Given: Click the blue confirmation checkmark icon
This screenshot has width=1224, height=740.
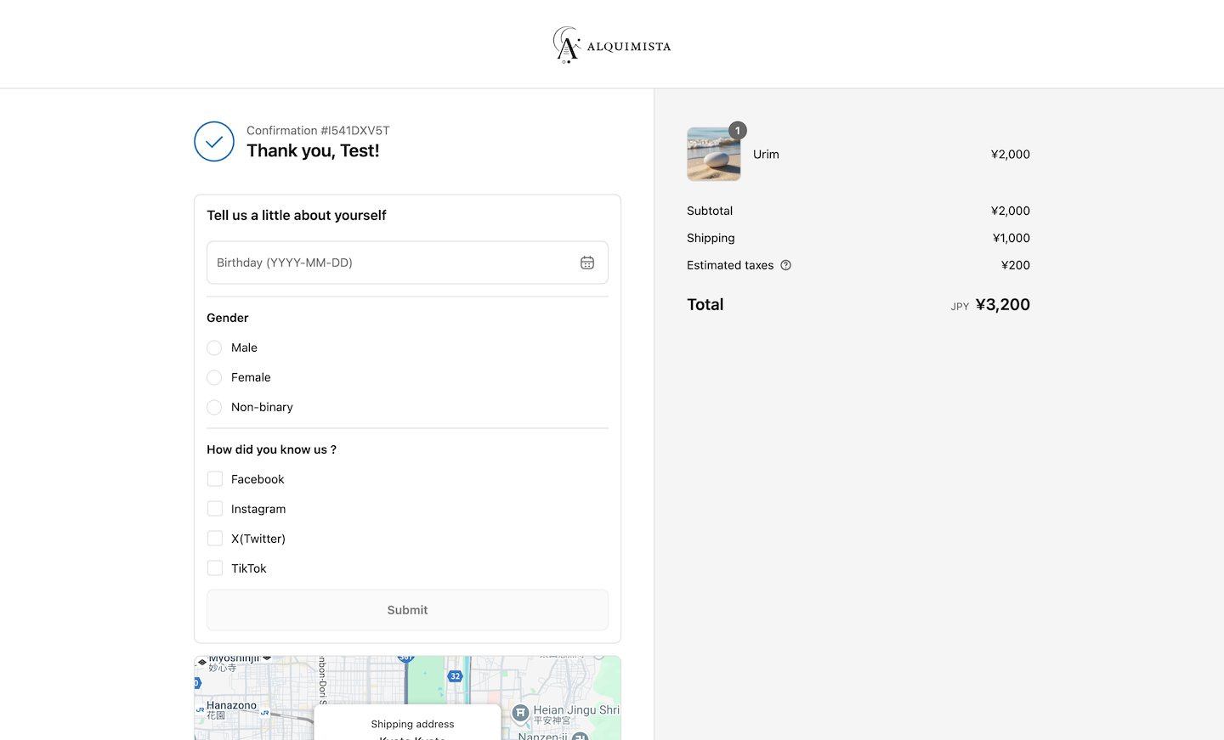Looking at the screenshot, I should point(214,142).
